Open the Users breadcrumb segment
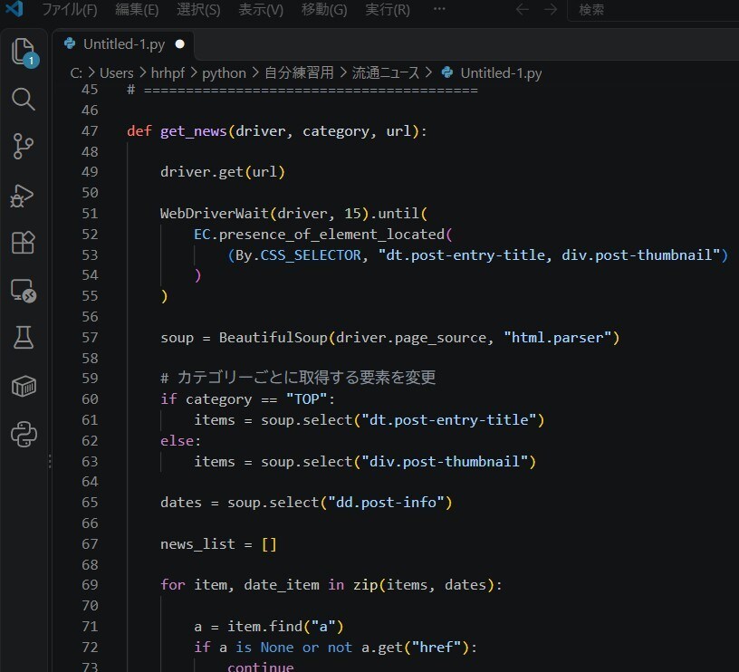The height and width of the screenshot is (672, 739). [x=117, y=73]
